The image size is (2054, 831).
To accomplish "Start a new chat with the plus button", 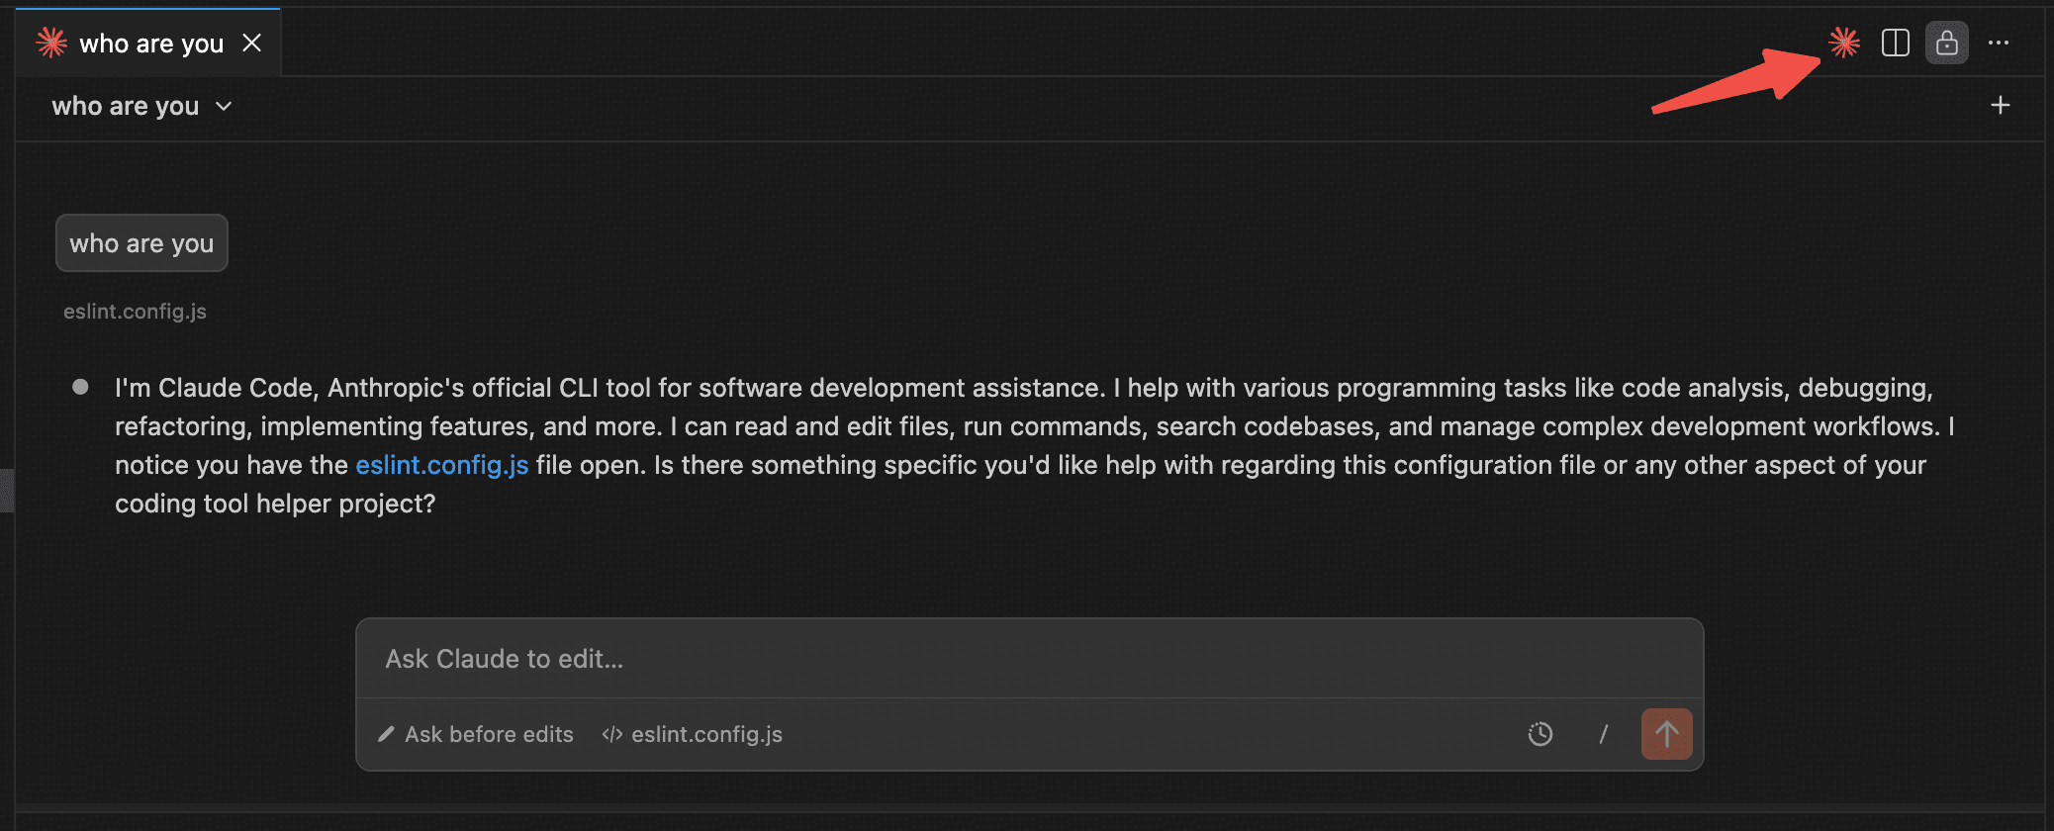I will point(2000,105).
